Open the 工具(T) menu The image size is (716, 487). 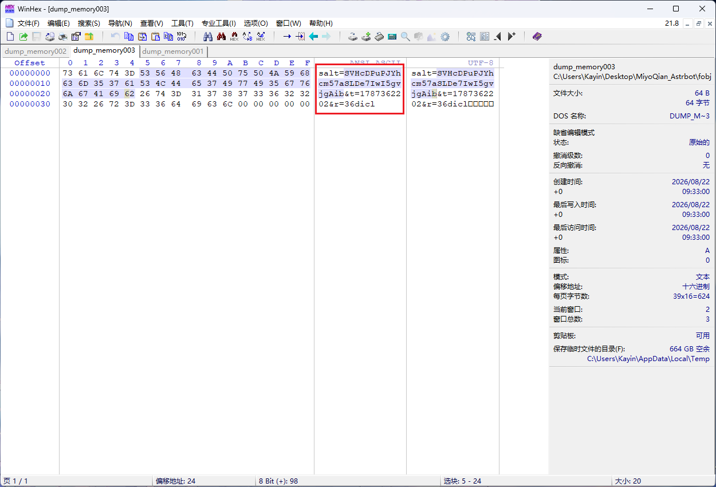click(182, 23)
